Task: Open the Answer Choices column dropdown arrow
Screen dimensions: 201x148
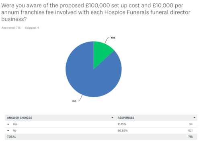Action: 112,118
